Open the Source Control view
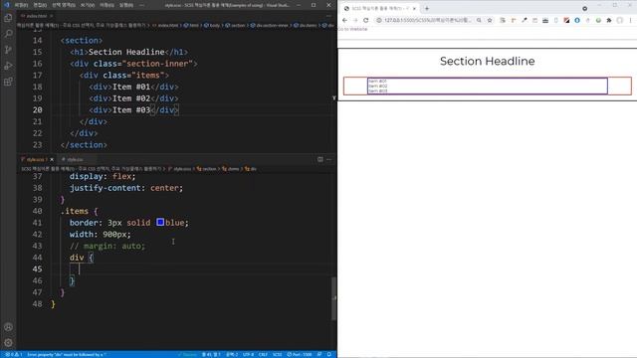 pos(8,50)
